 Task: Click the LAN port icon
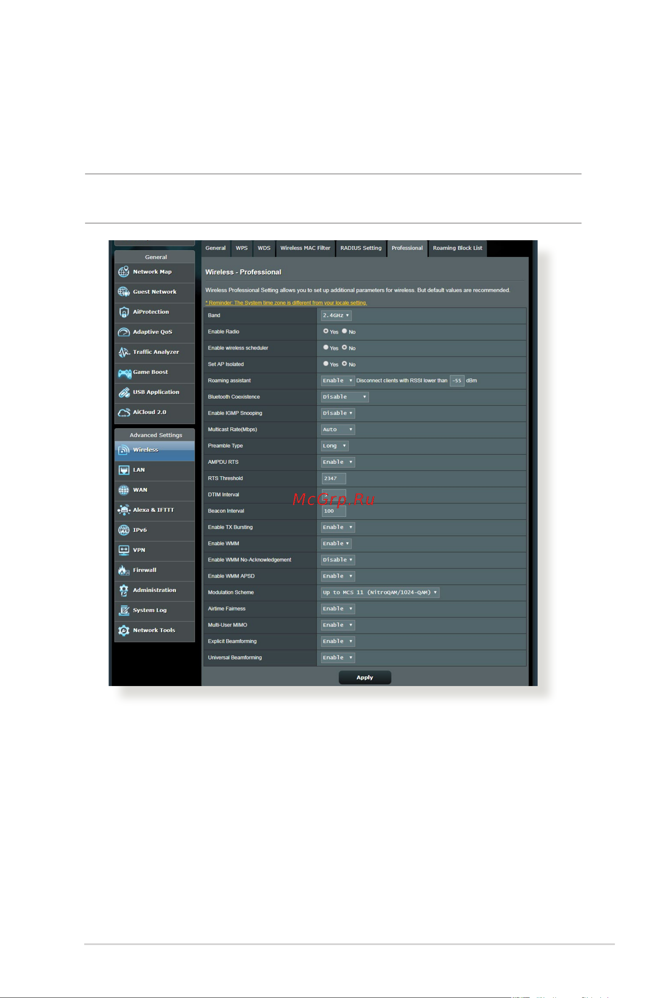tap(124, 470)
